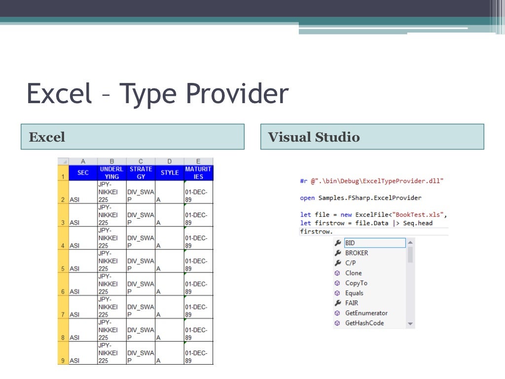
Task: Select GetHashCode in the completion list
Action: click(x=364, y=323)
